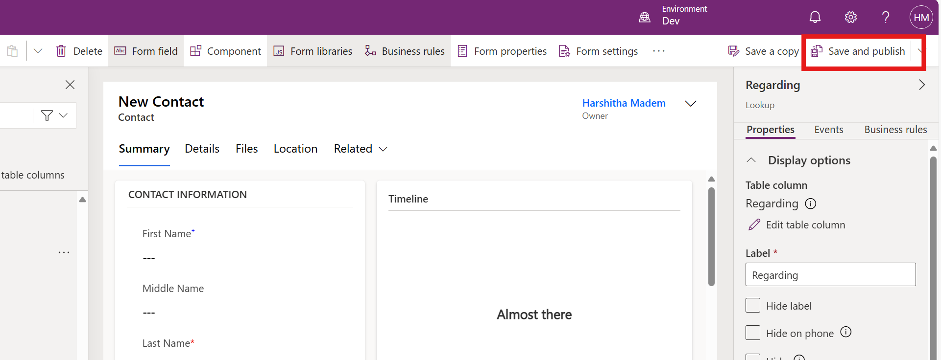Viewport: 941px width, 360px height.
Task: Click the Edit table column pencil
Action: (754, 225)
